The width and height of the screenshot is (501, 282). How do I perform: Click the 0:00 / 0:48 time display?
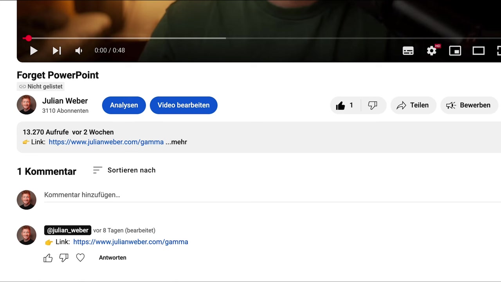(x=110, y=51)
